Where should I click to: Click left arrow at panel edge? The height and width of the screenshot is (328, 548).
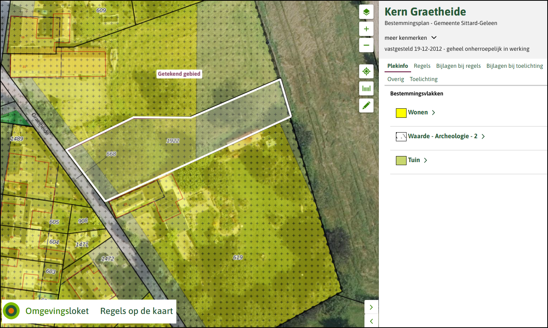[371, 321]
